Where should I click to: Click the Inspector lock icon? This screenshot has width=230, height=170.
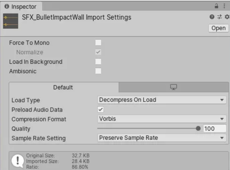click(x=217, y=6)
